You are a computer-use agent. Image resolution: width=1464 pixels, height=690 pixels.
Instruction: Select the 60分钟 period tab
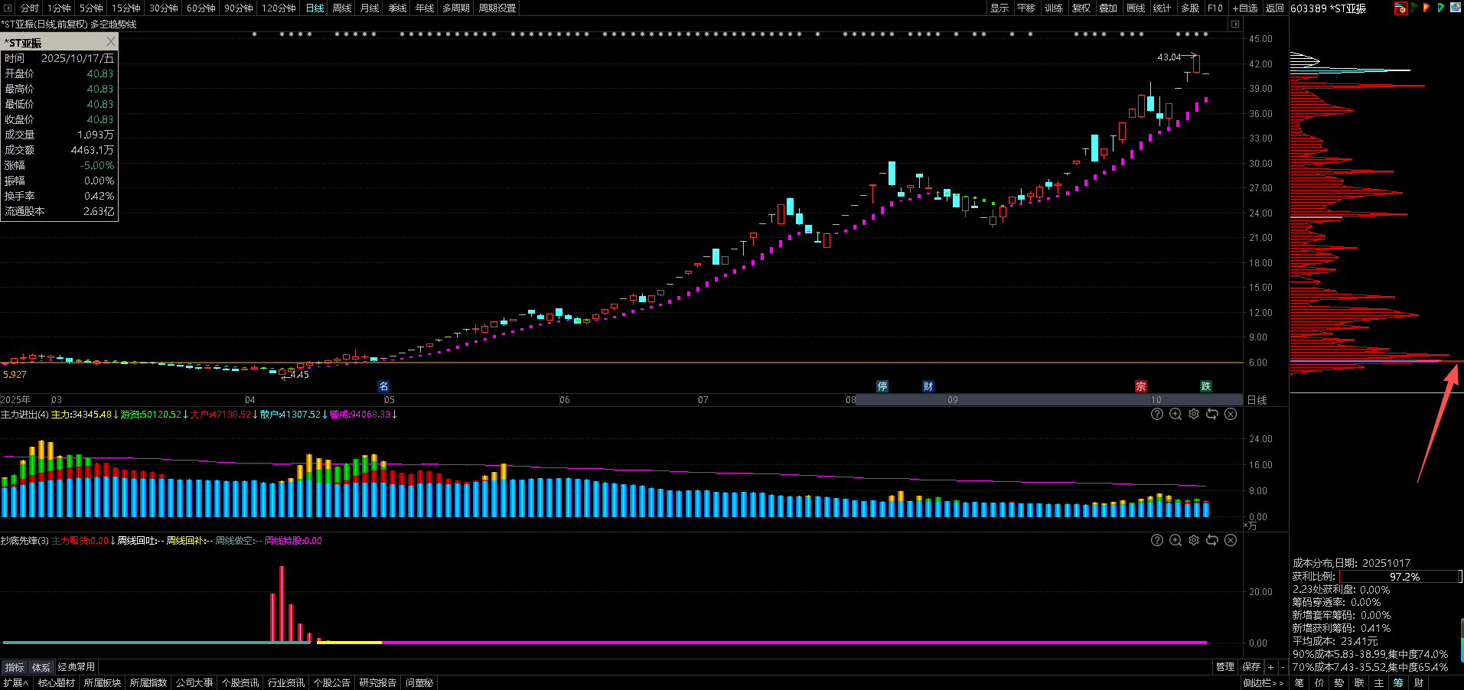[x=201, y=8]
